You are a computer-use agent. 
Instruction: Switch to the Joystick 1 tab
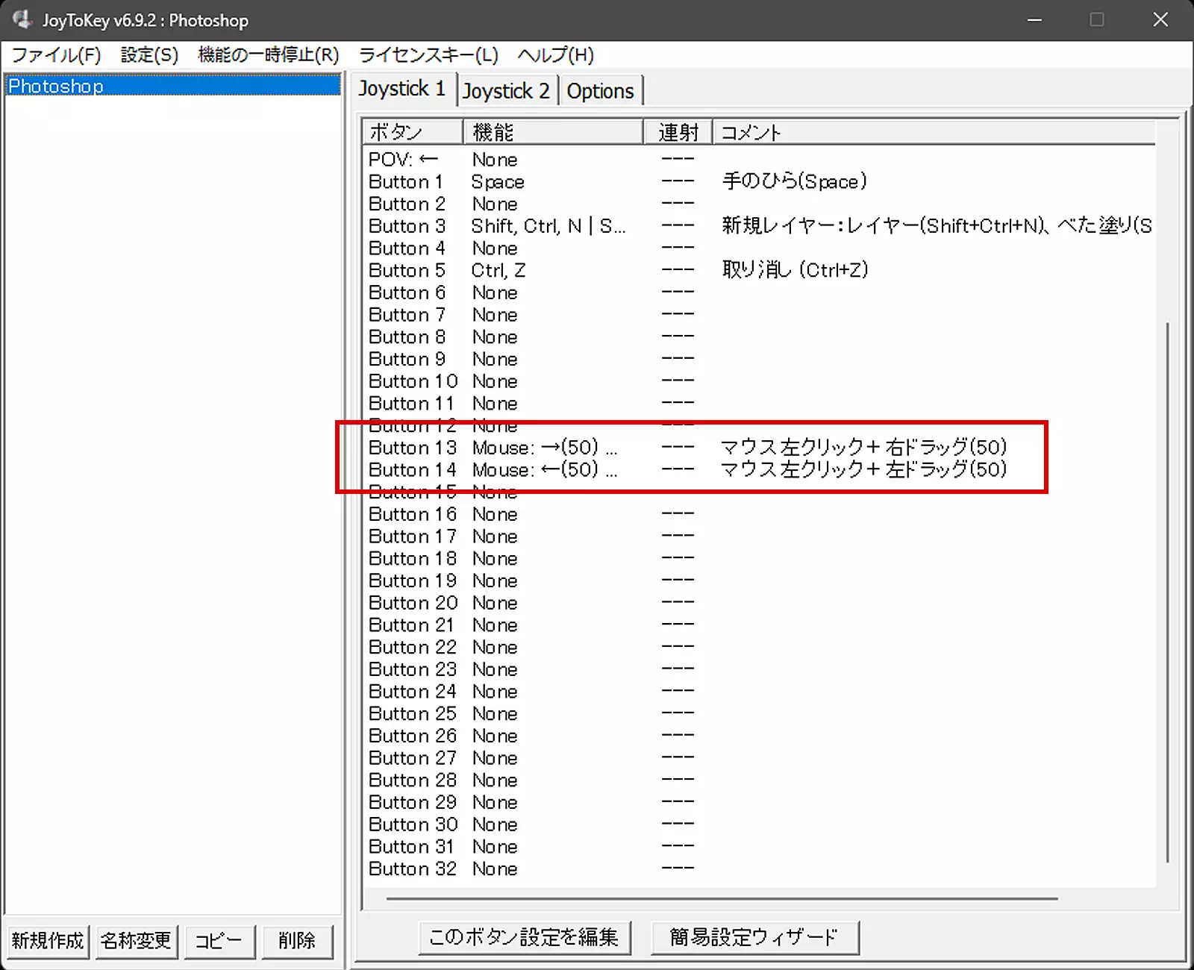point(402,89)
